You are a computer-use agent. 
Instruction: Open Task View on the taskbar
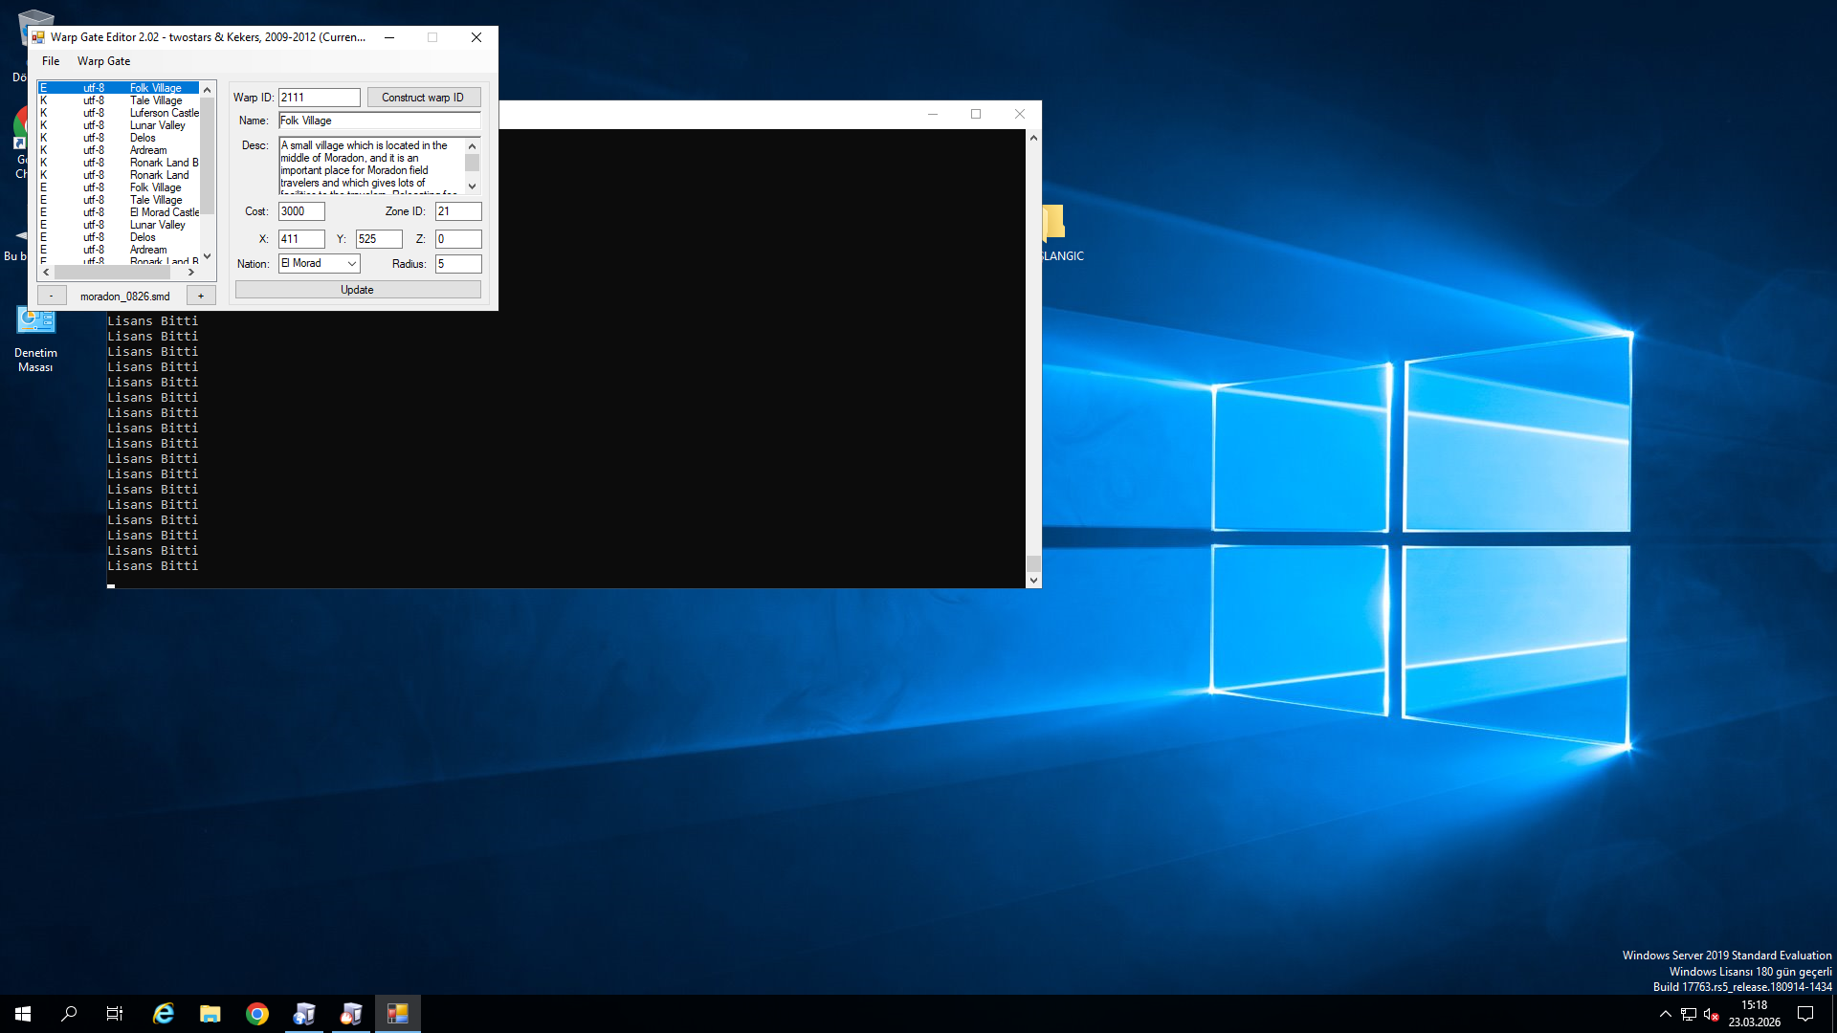coord(115,1014)
